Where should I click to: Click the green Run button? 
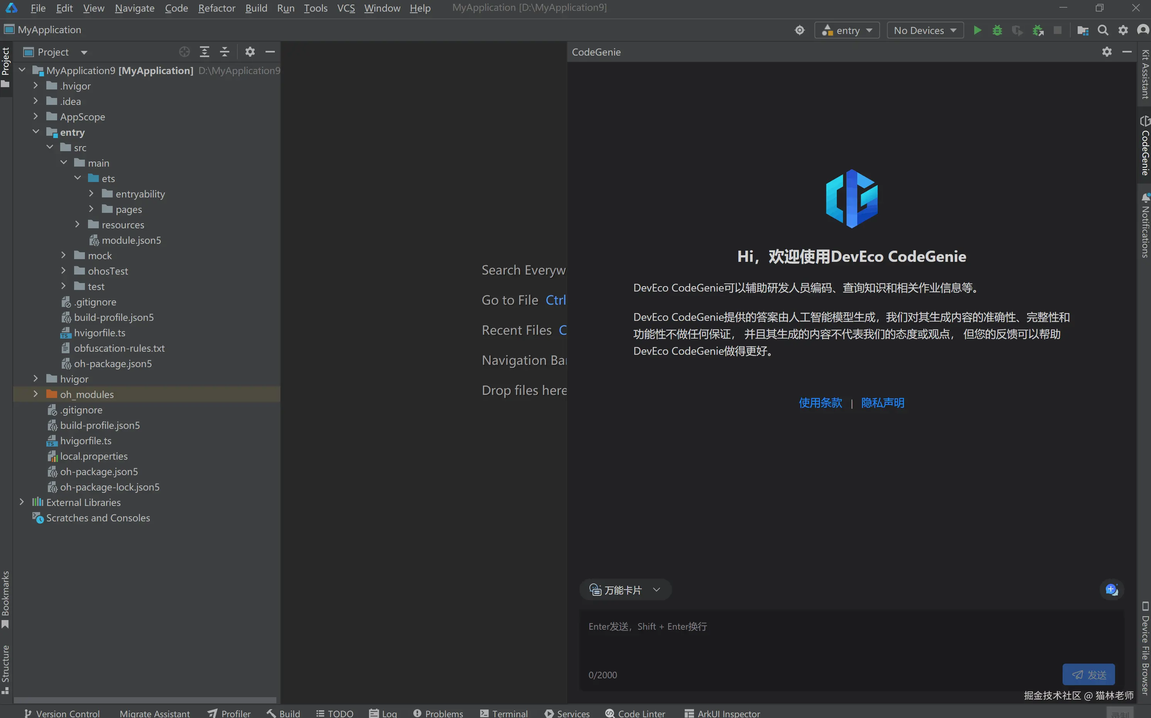click(x=977, y=30)
